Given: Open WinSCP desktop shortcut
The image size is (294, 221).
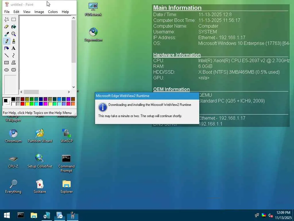Looking at the screenshot, I should pos(66,136).
